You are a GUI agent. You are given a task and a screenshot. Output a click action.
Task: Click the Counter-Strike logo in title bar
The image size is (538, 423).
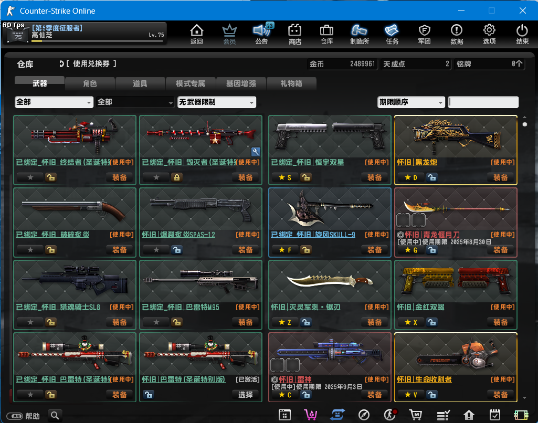[10, 10]
